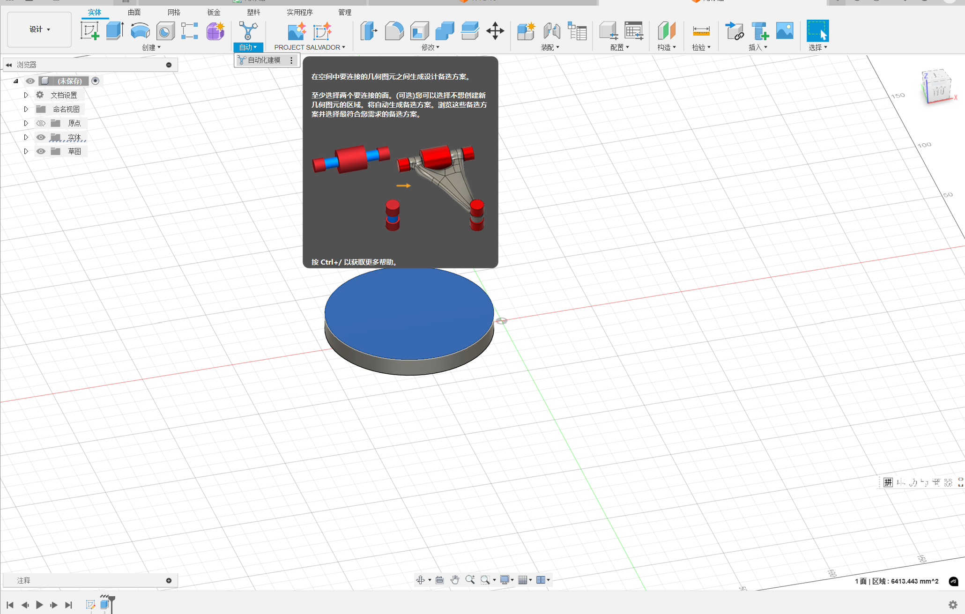This screenshot has width=965, height=614.
Task: Open the Display Settings menu
Action: pos(506,580)
